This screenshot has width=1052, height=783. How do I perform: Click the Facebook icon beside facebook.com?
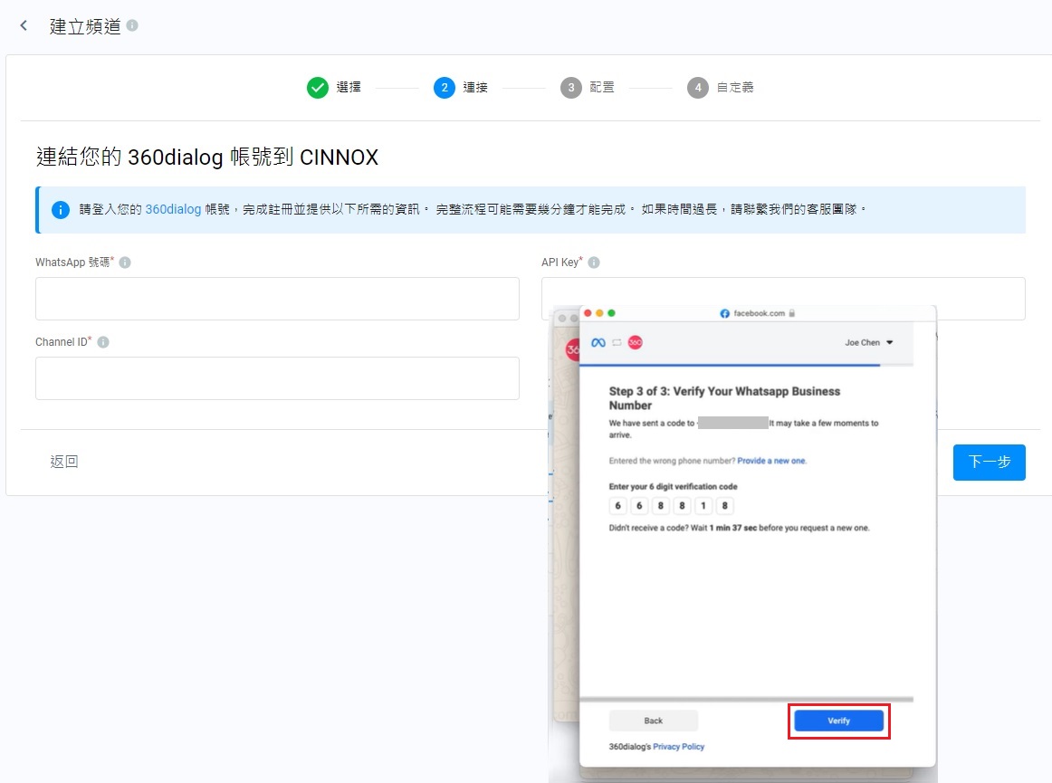[724, 313]
